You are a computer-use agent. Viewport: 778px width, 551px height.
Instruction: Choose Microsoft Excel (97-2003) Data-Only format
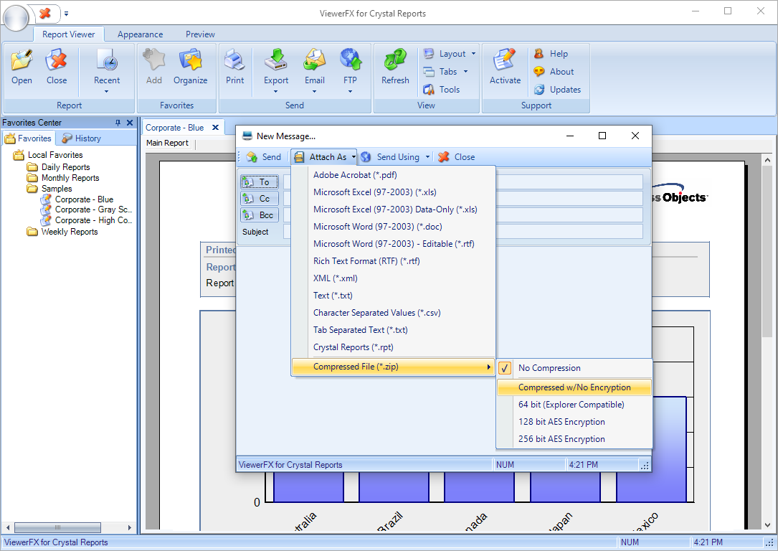pos(394,209)
